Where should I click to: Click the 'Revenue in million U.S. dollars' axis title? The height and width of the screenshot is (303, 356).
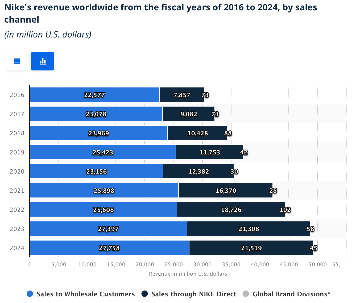(188, 274)
